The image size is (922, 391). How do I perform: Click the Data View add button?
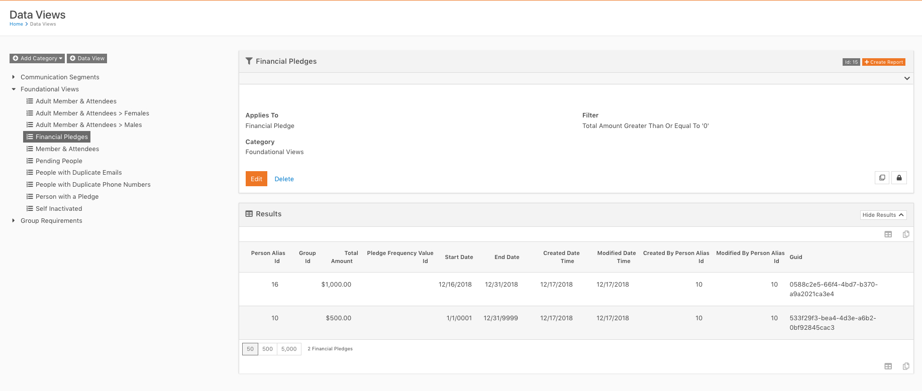(87, 58)
